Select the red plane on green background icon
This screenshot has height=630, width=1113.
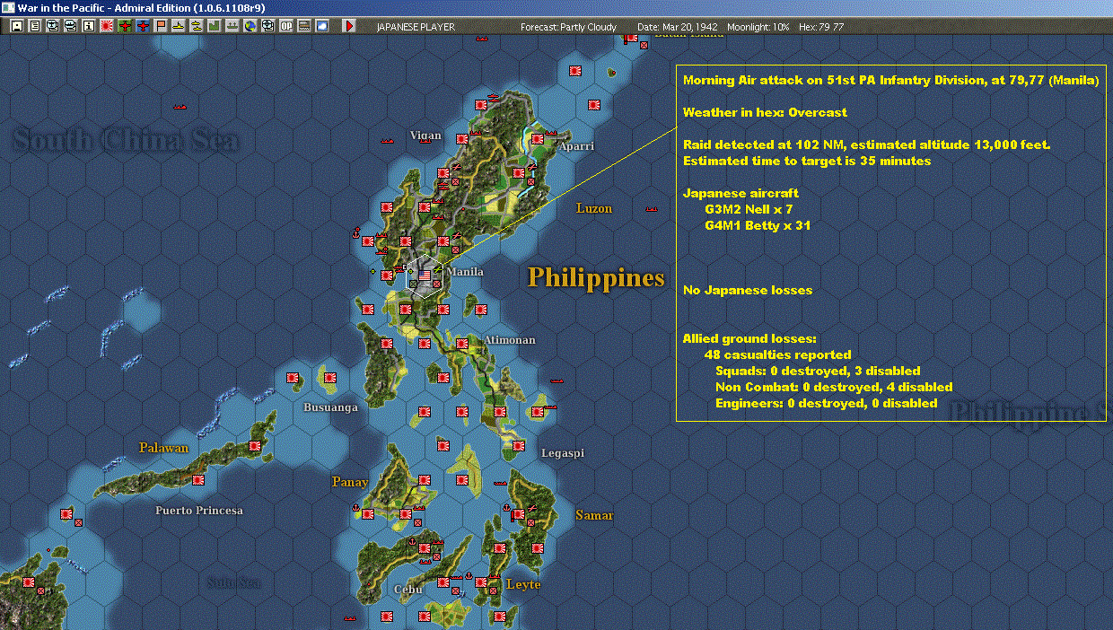[125, 26]
